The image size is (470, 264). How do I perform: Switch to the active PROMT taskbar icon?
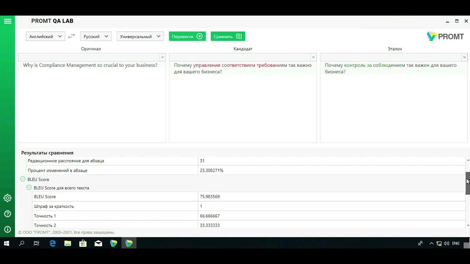129,243
